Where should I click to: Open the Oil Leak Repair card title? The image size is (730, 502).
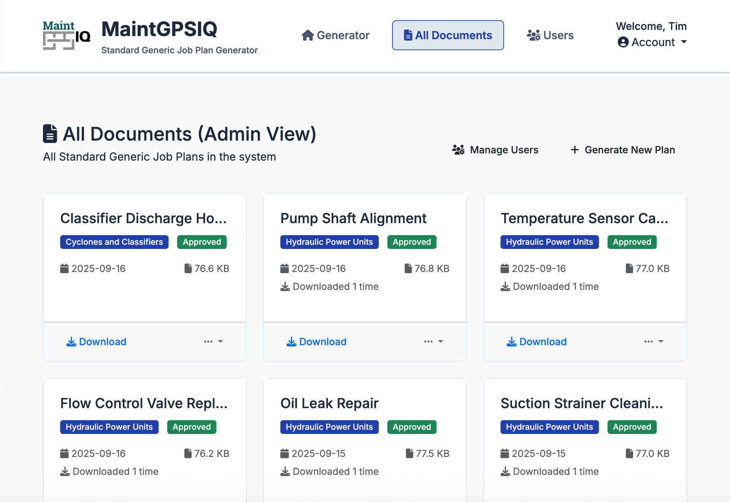tap(329, 403)
